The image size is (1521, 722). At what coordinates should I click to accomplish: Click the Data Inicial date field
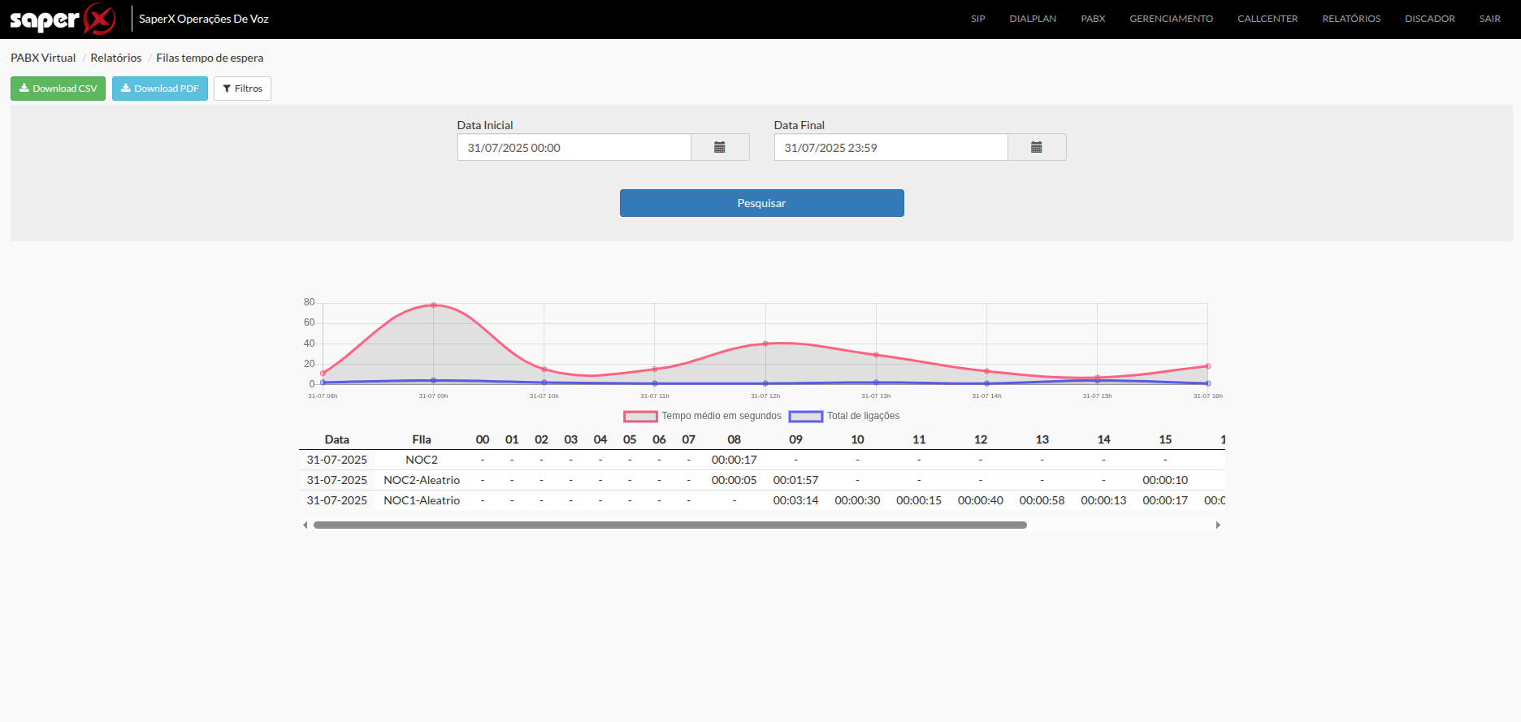pyautogui.click(x=574, y=147)
